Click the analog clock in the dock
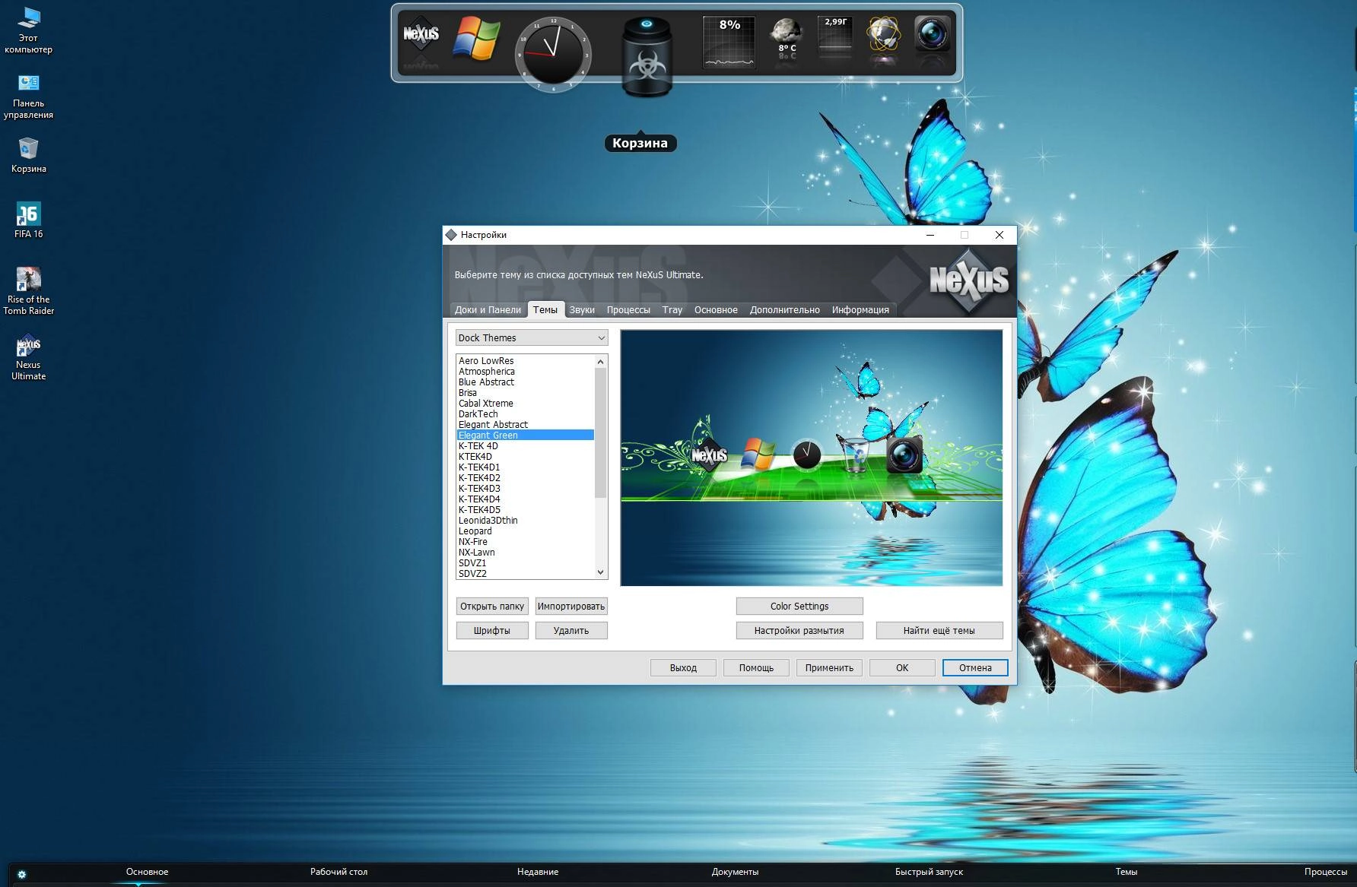 [x=553, y=55]
